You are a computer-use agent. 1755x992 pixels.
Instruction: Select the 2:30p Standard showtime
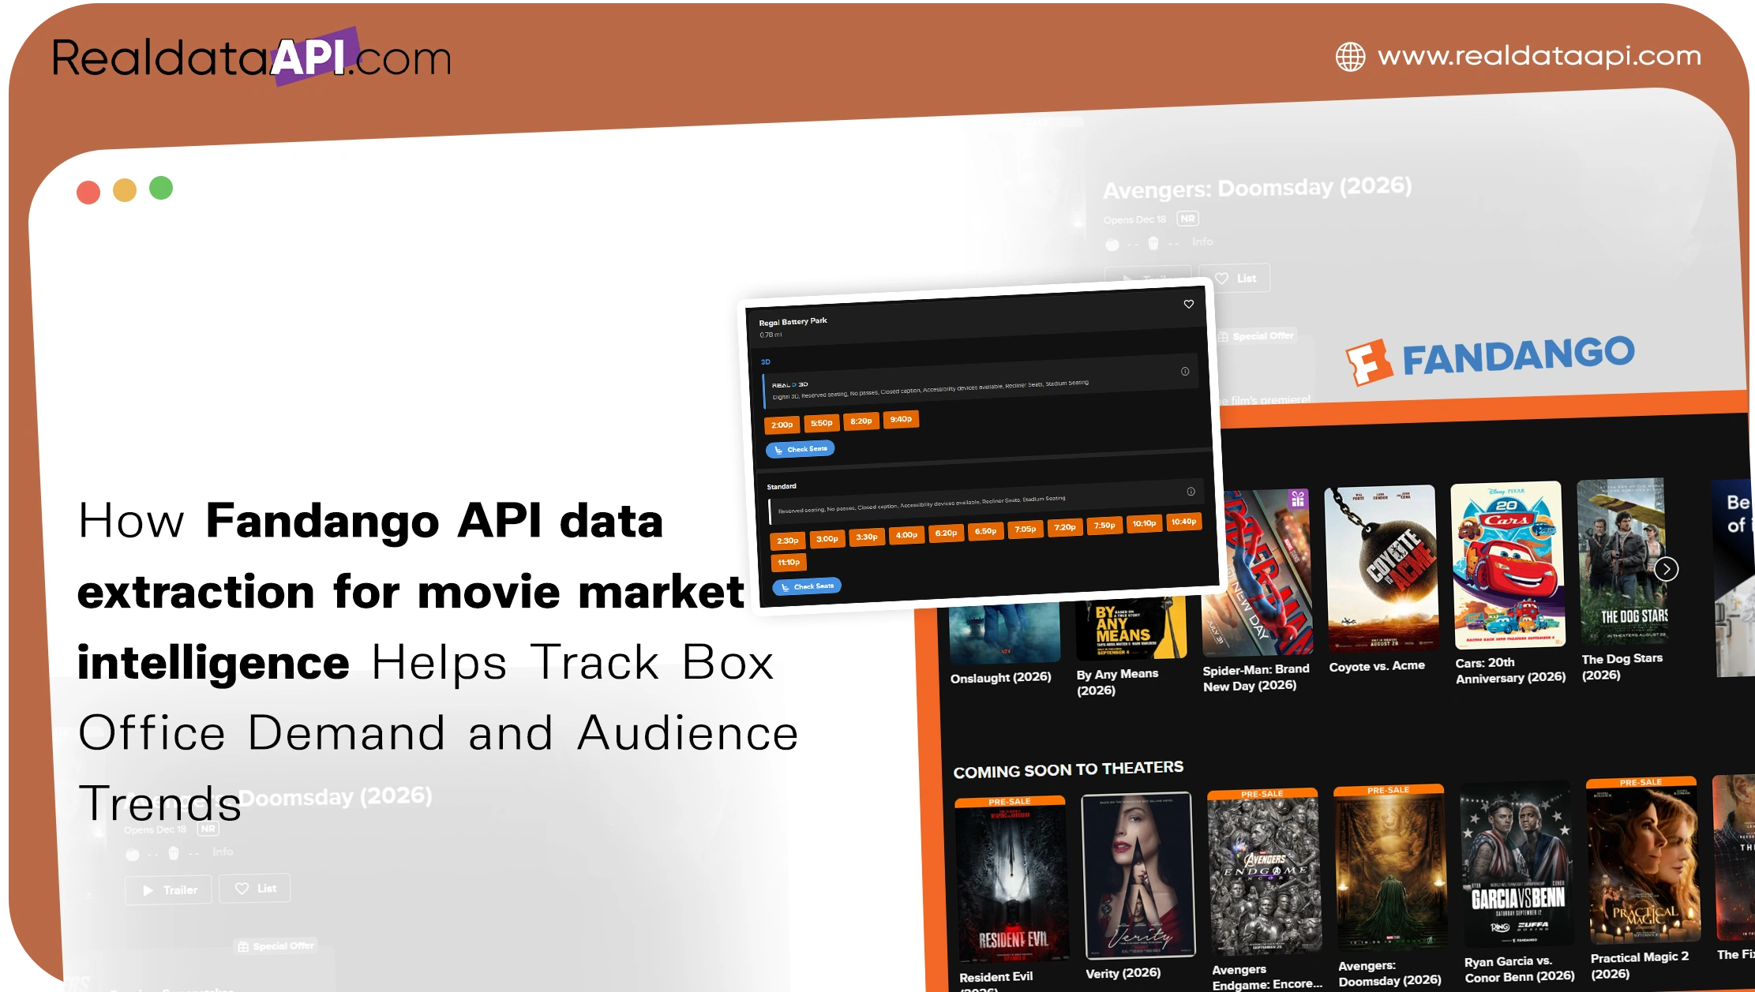coord(787,541)
